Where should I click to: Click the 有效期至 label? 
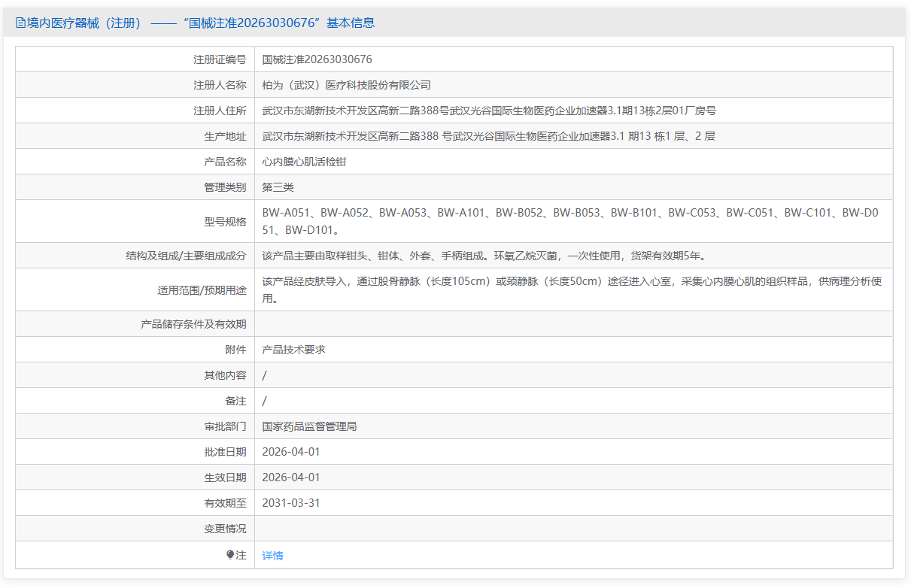pyautogui.click(x=225, y=503)
